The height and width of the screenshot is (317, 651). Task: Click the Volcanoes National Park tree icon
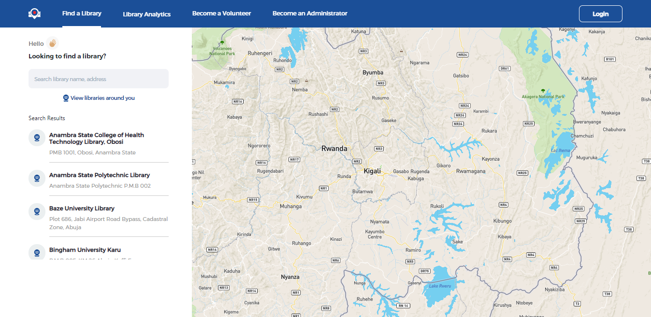[x=222, y=42]
